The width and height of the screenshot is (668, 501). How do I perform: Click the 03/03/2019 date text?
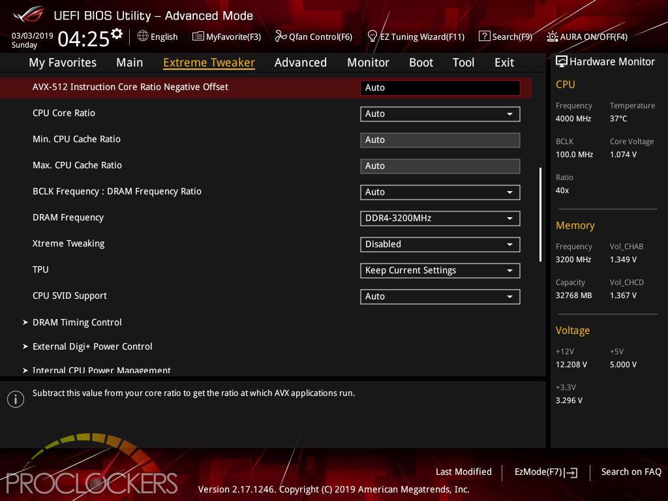coord(33,36)
